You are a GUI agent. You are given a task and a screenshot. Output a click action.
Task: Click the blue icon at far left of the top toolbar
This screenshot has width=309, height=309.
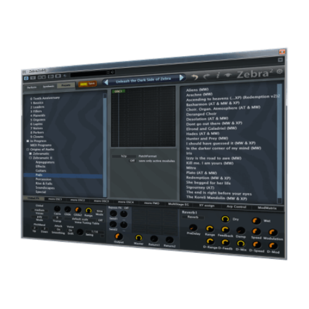(26, 78)
